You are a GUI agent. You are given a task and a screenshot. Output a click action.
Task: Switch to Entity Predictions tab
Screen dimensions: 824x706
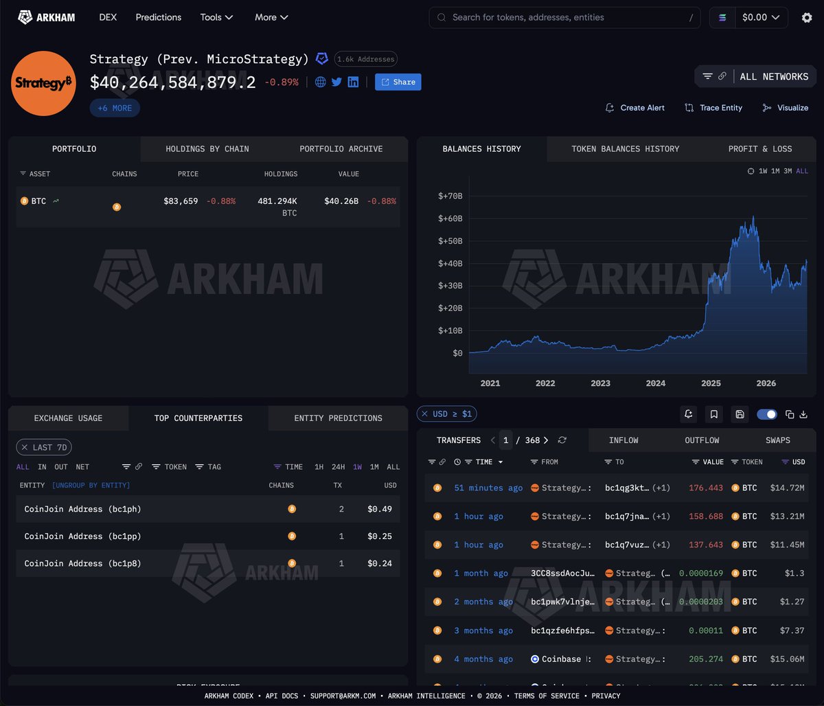338,418
